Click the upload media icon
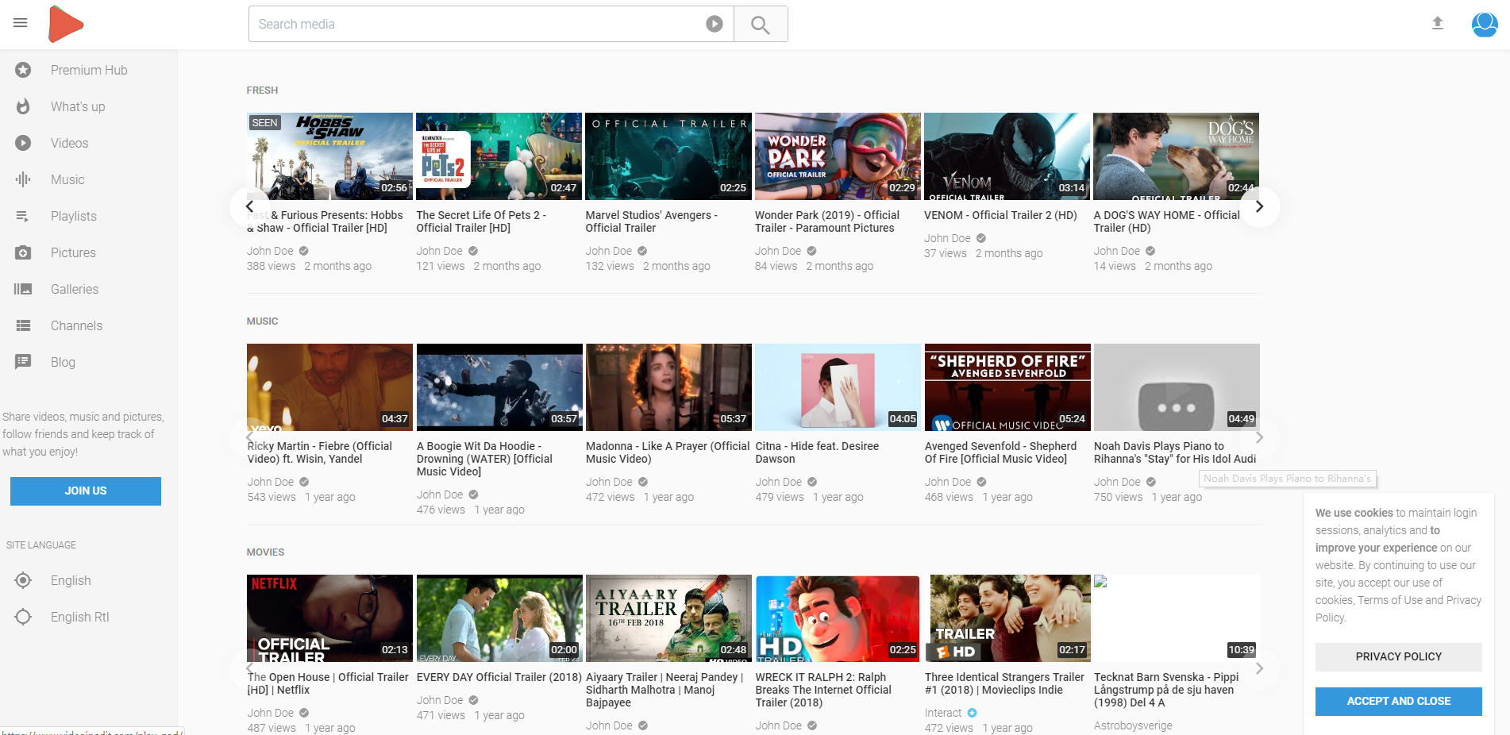The width and height of the screenshot is (1510, 735). pyautogui.click(x=1437, y=24)
